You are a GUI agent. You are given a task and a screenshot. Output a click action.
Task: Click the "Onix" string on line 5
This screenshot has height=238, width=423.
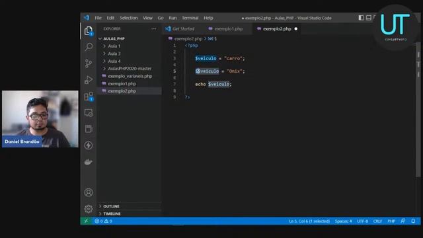(x=234, y=71)
